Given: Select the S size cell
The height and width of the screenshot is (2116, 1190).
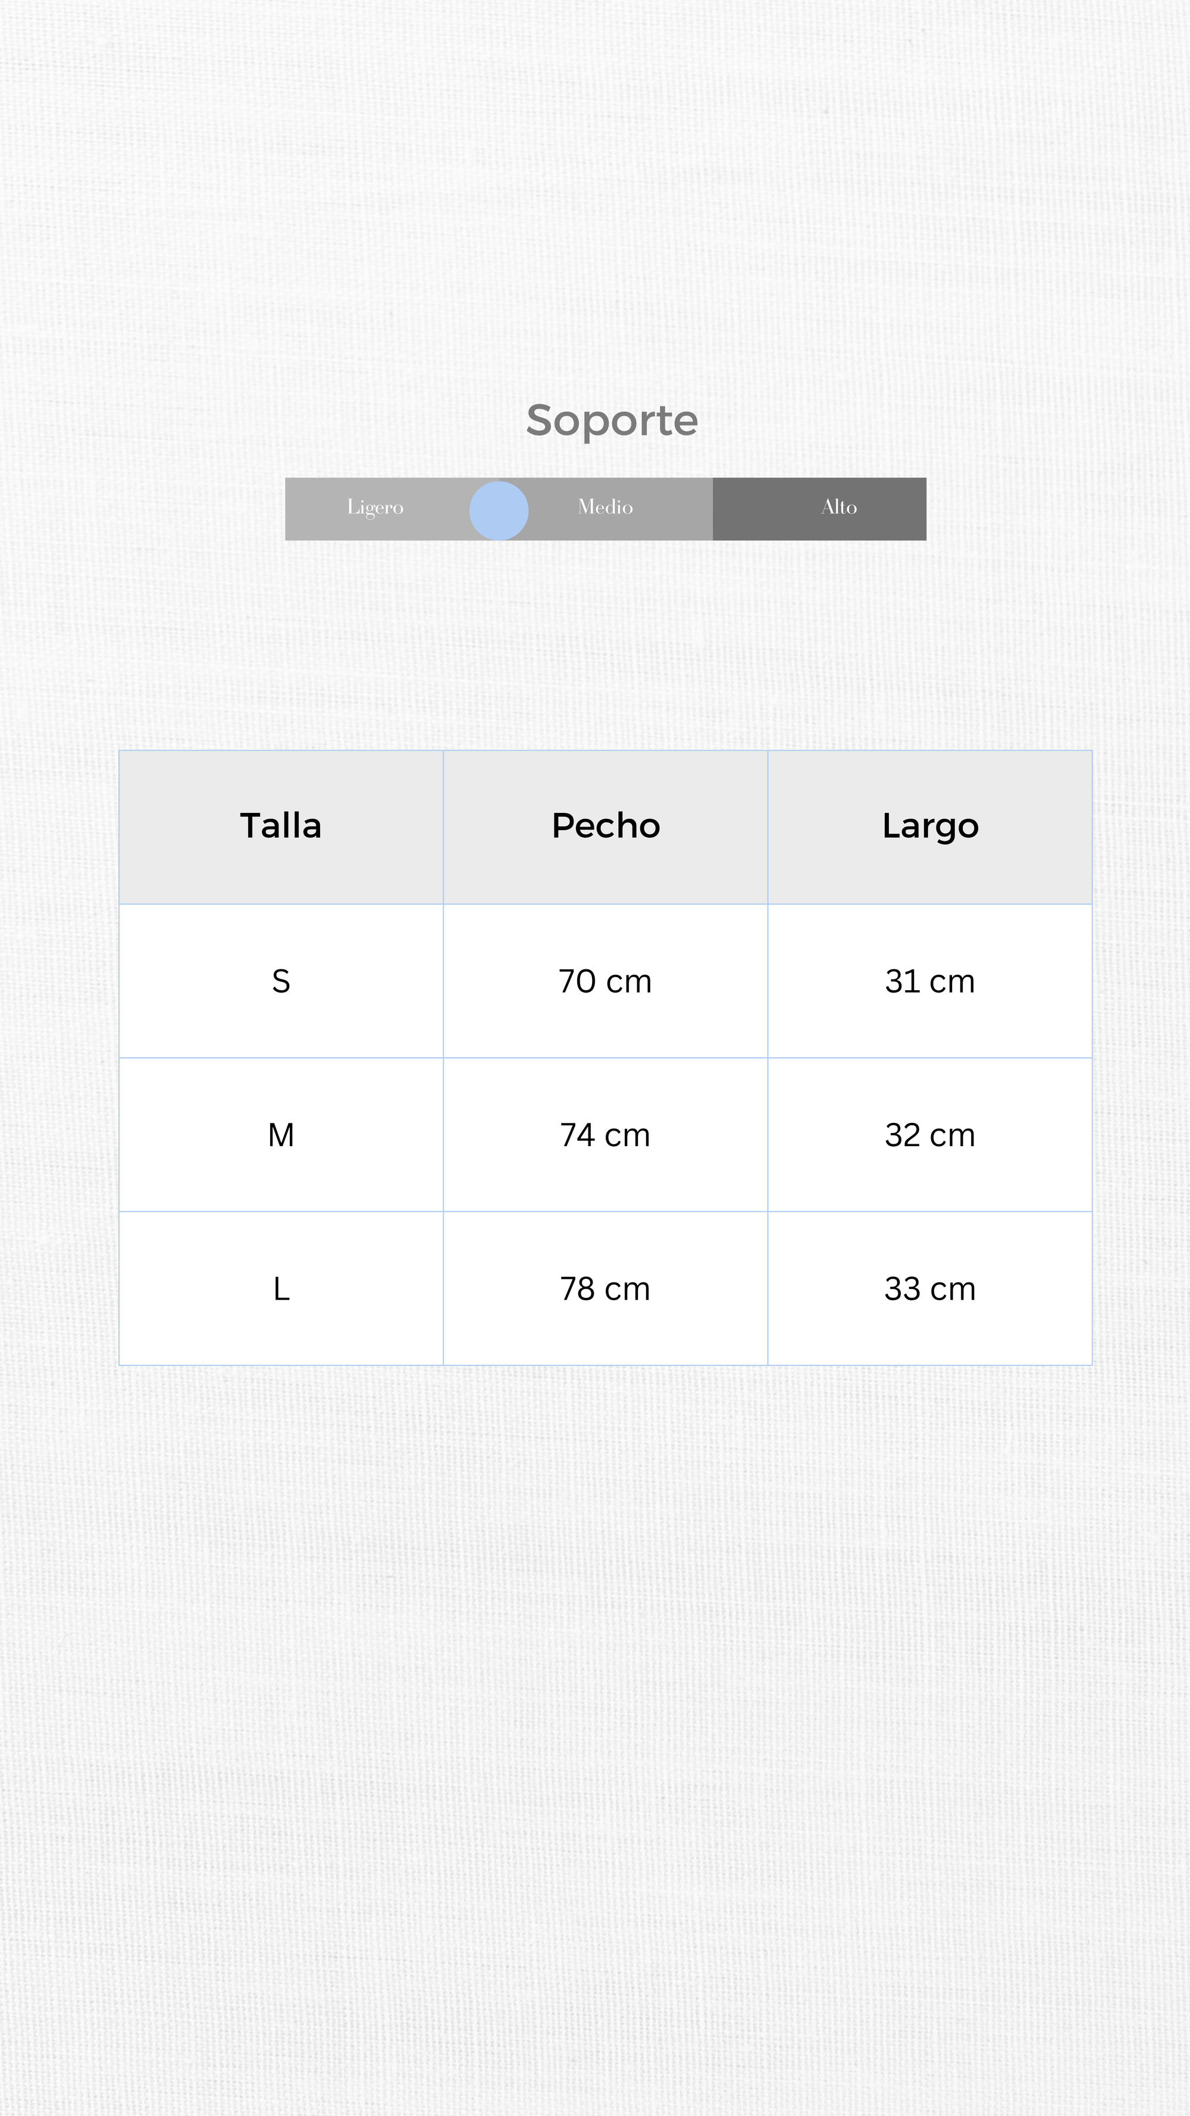Looking at the screenshot, I should point(281,981).
